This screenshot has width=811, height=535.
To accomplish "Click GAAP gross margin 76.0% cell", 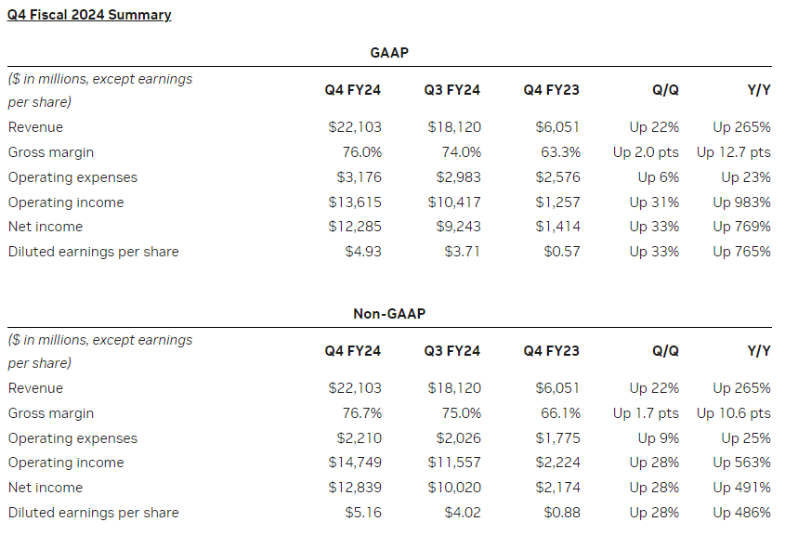I will 362,152.
